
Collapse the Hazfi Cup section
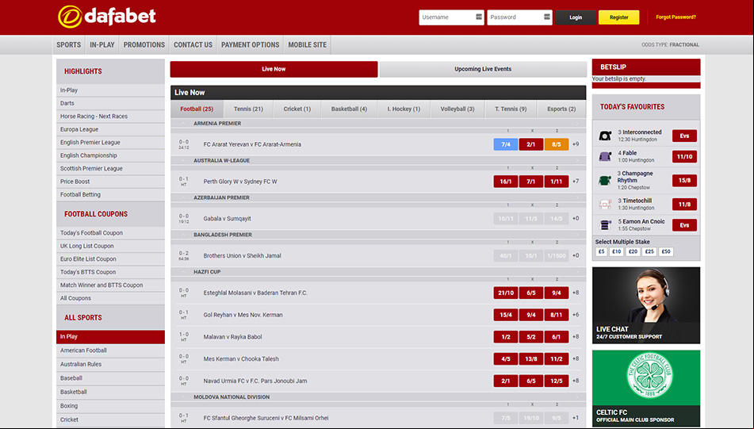(x=183, y=272)
